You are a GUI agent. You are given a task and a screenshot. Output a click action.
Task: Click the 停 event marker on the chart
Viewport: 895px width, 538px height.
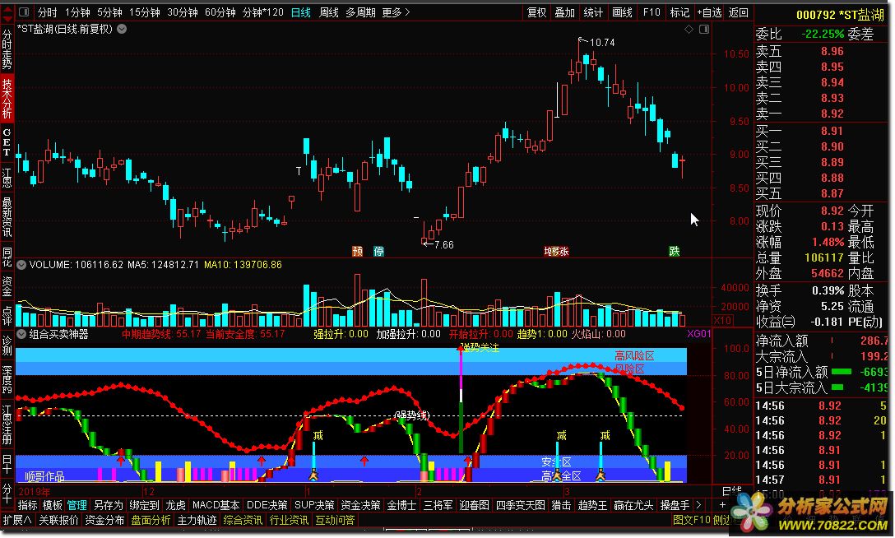(378, 251)
